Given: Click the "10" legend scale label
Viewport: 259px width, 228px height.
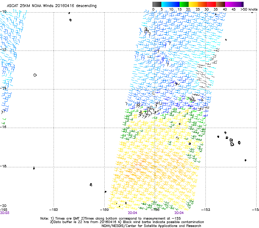Looking at the screenshot, I should click(x=171, y=9).
